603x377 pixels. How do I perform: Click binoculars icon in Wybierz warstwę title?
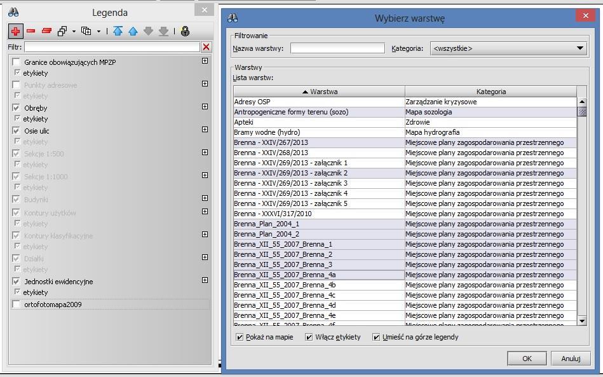pos(233,18)
